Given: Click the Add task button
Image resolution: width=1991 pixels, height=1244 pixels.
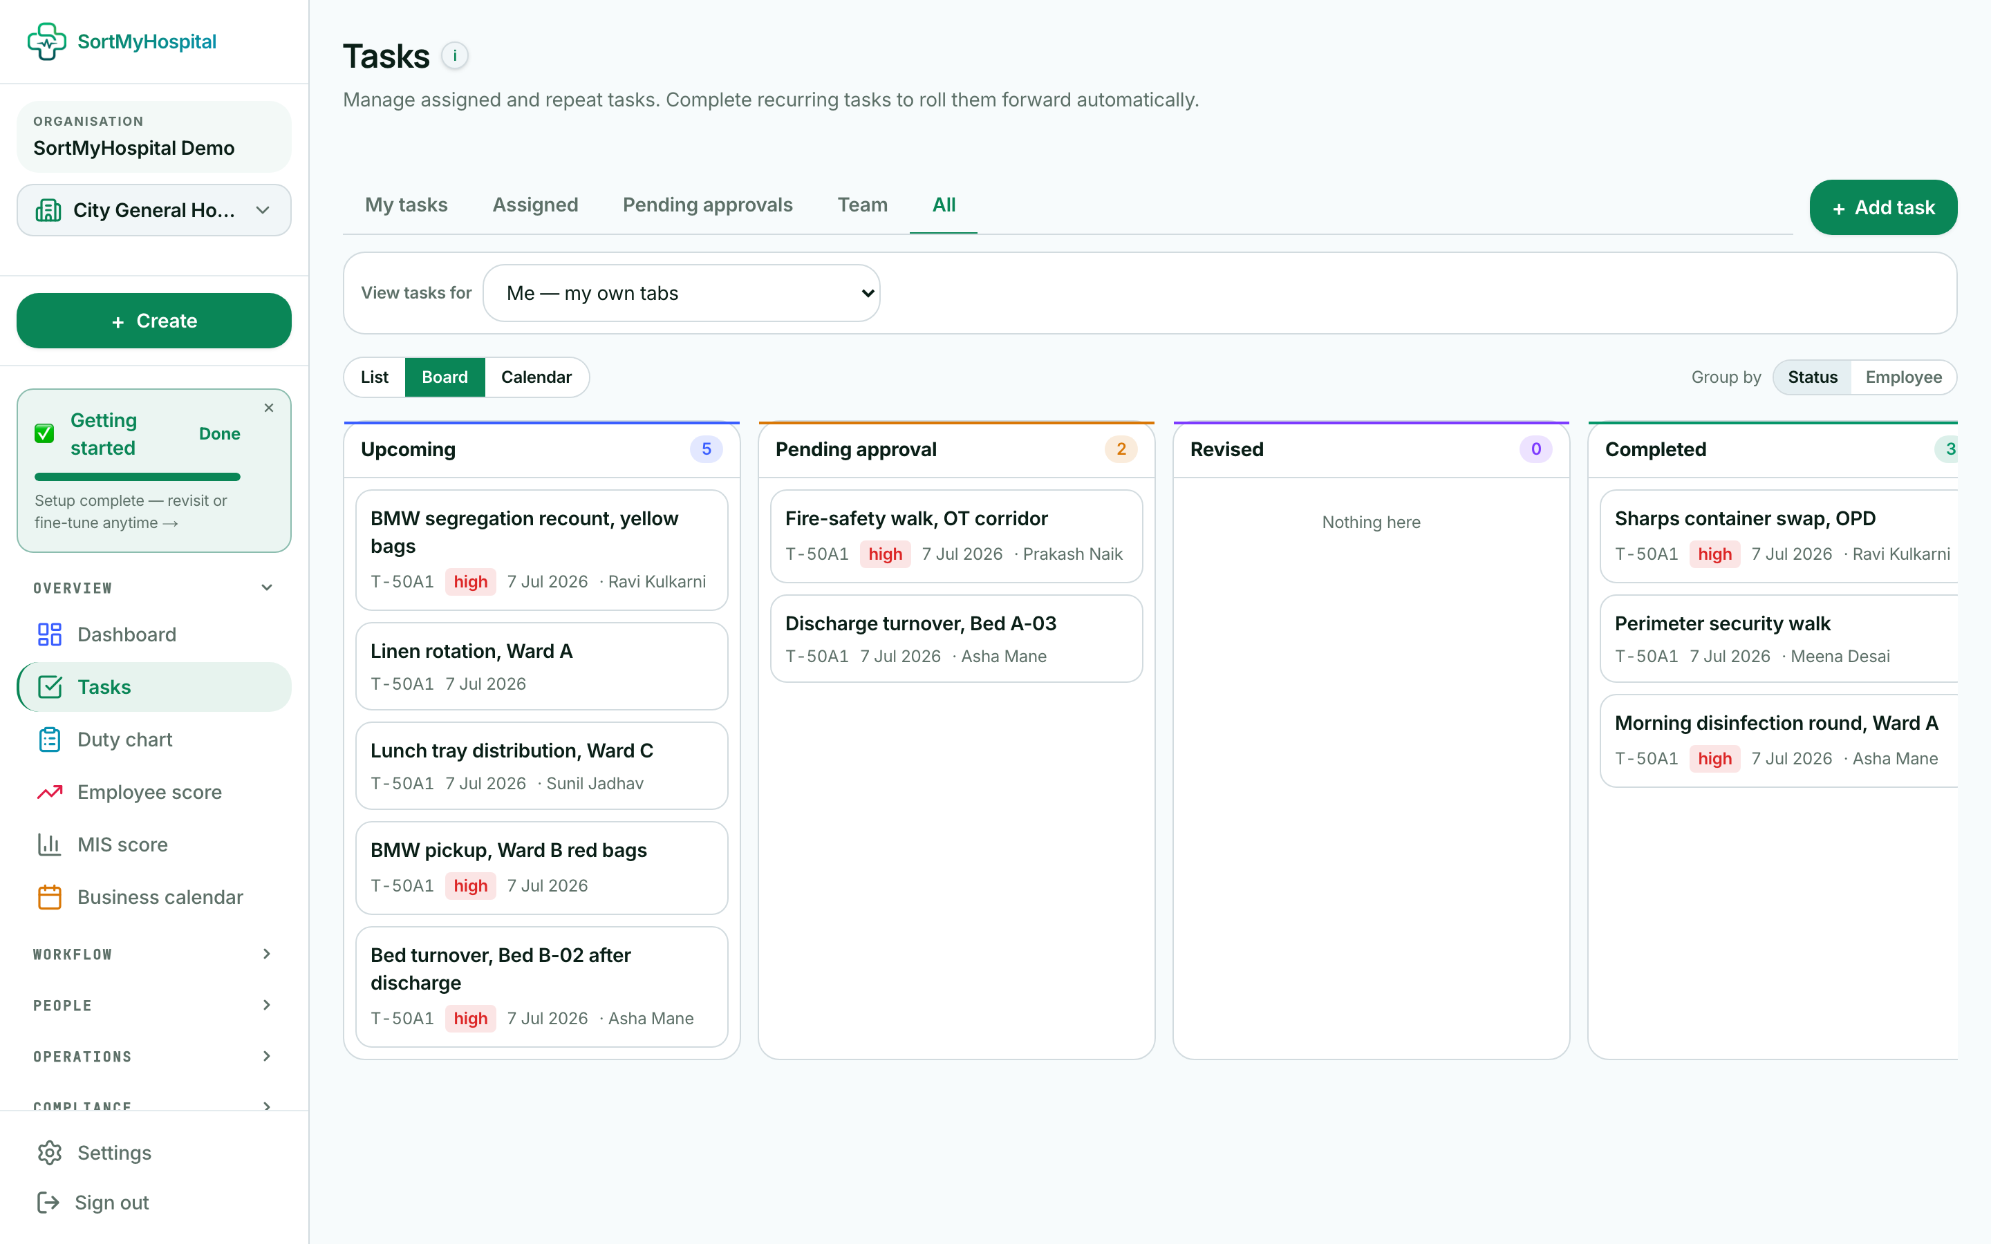Looking at the screenshot, I should tap(1883, 207).
